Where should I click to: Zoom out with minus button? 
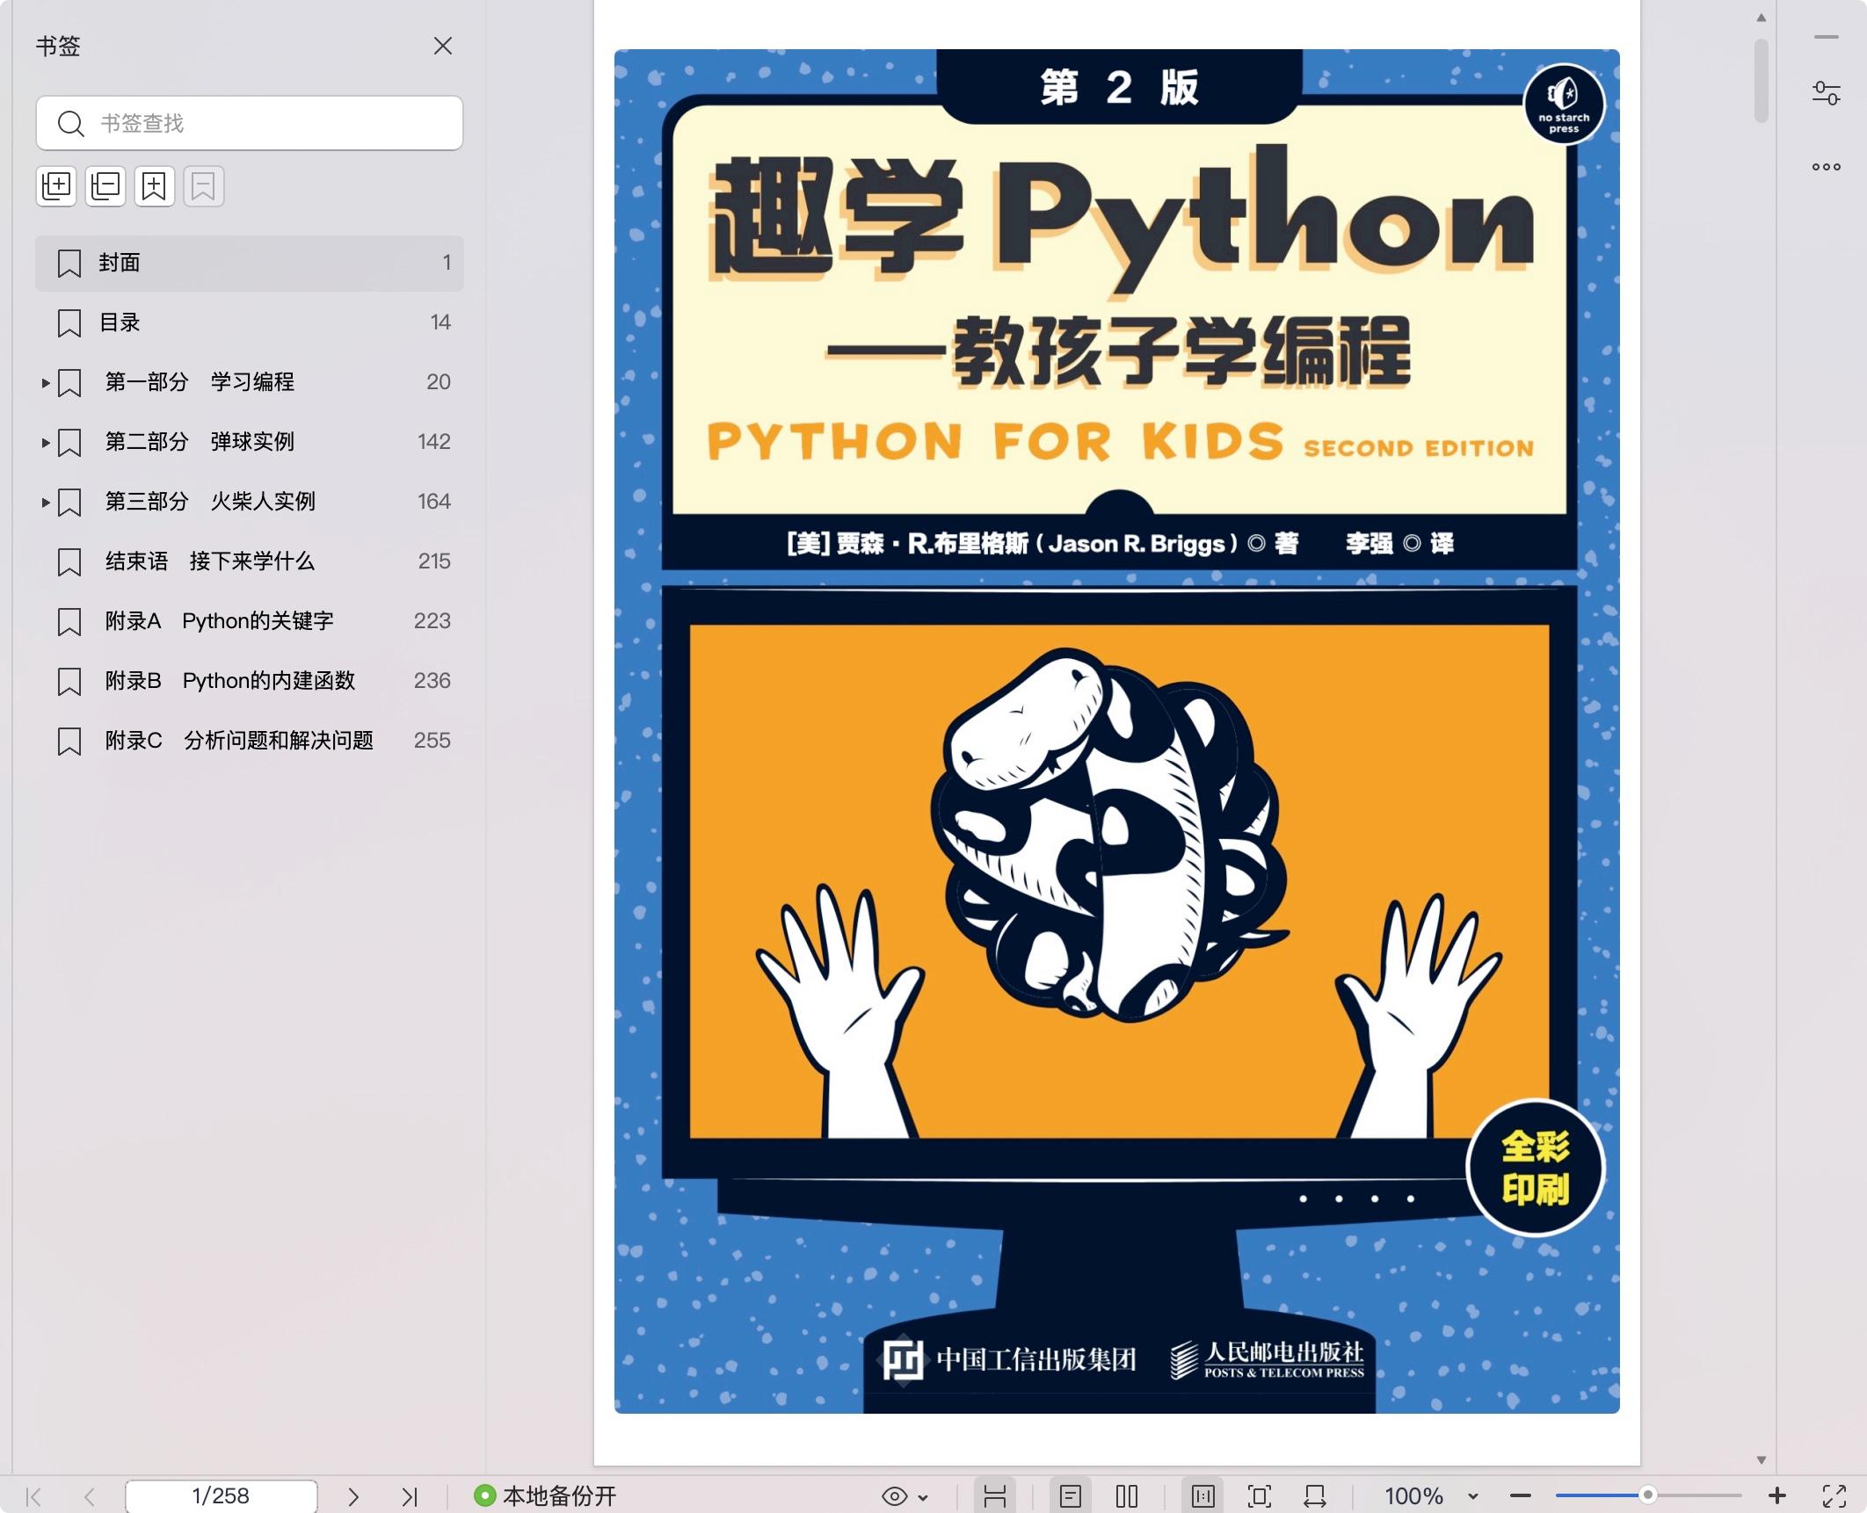(1522, 1496)
